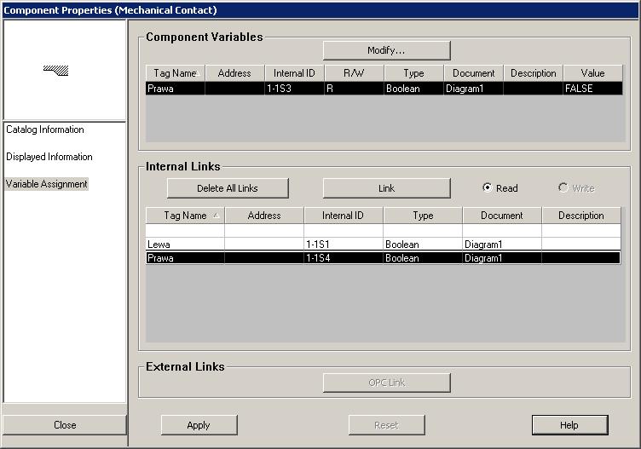Sort Internal Links by Tag Name

[x=185, y=216]
